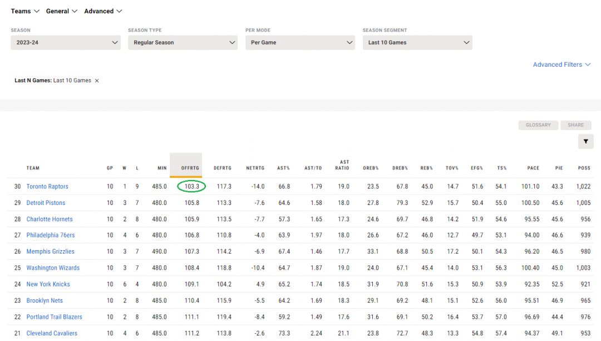
Task: Open the Toronto Raptors team link
Action: 47,187
